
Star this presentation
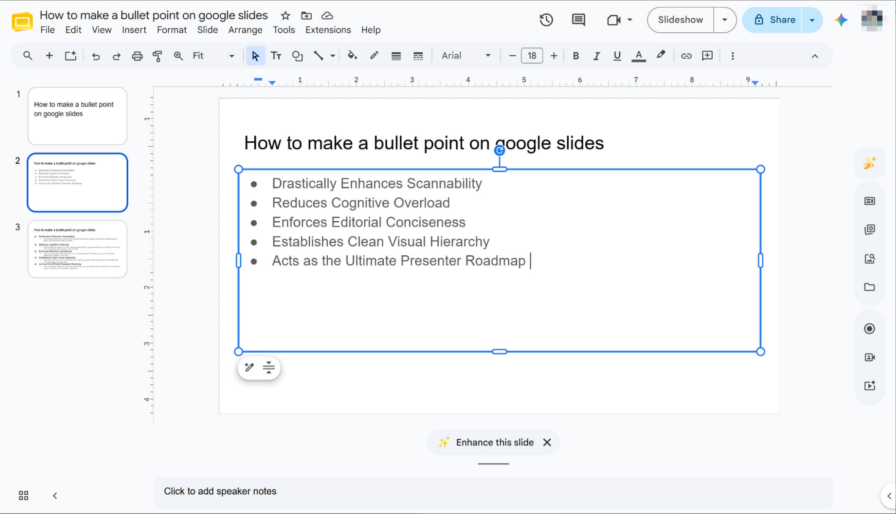(x=286, y=16)
